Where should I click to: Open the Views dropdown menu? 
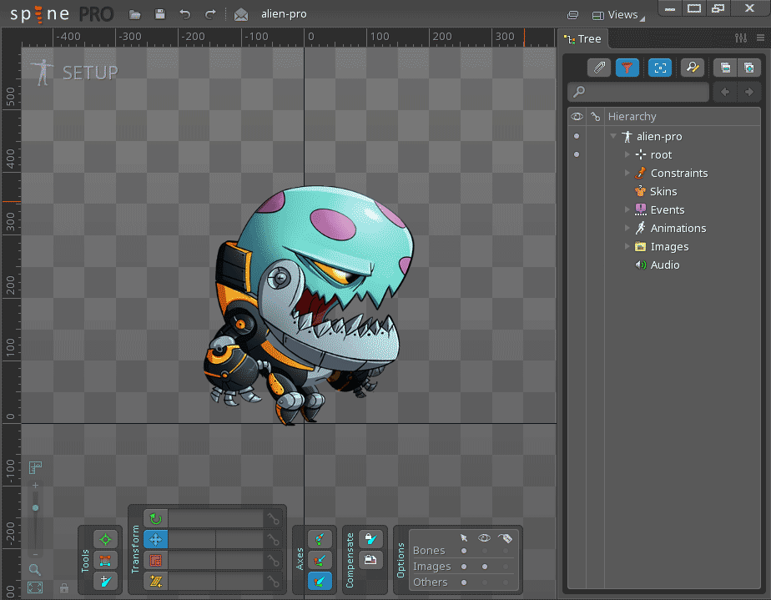621,14
